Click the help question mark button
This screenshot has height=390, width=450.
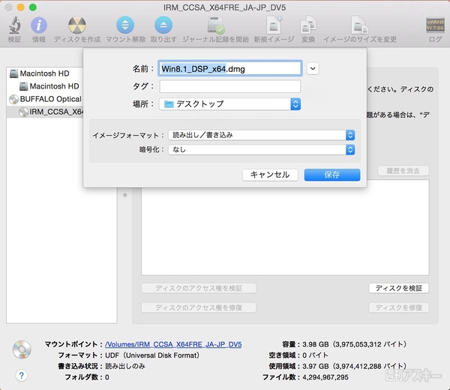21,375
